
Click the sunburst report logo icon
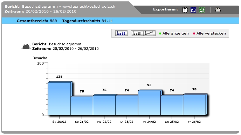[x=26, y=46]
